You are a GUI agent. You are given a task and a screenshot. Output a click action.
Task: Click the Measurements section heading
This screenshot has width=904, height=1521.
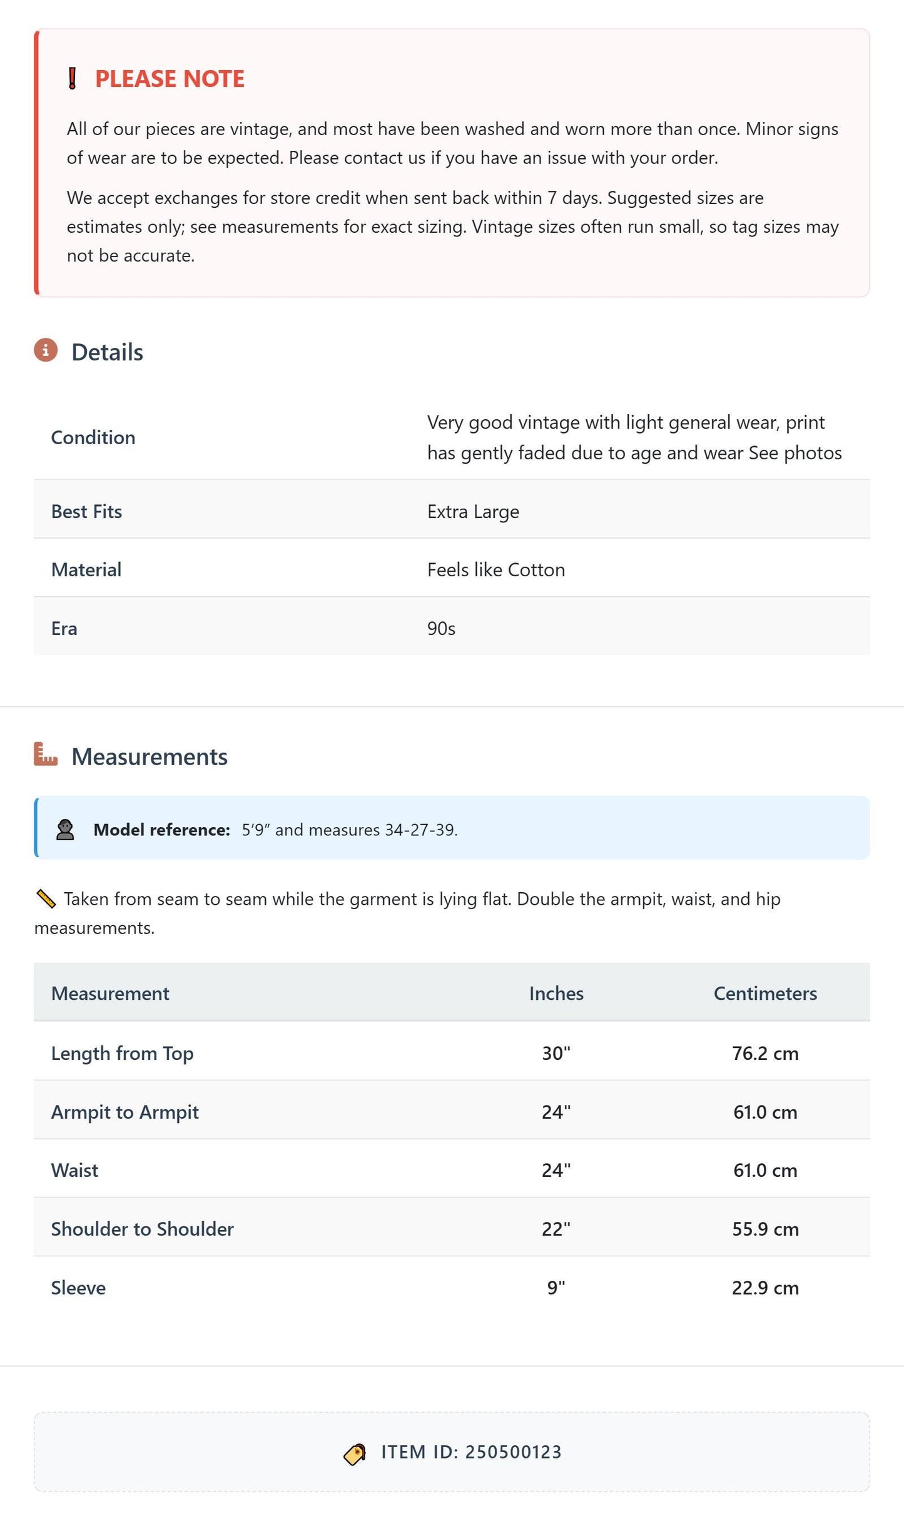pyautogui.click(x=150, y=756)
